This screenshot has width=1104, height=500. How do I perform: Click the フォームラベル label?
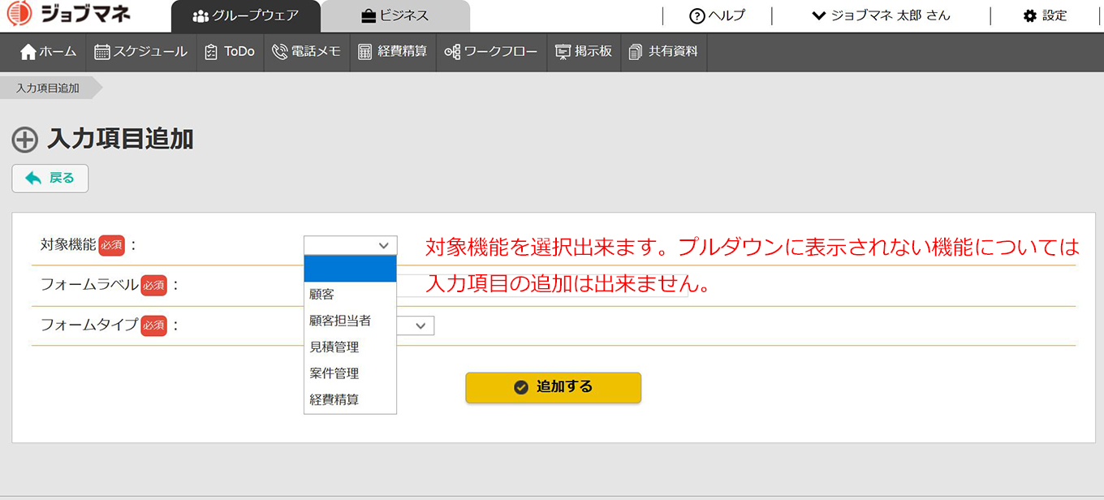[x=89, y=284]
